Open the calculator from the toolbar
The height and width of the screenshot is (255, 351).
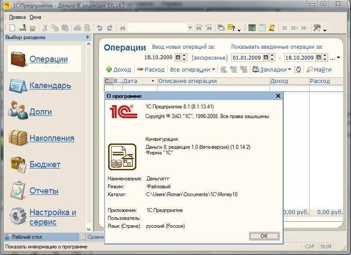pos(252,28)
